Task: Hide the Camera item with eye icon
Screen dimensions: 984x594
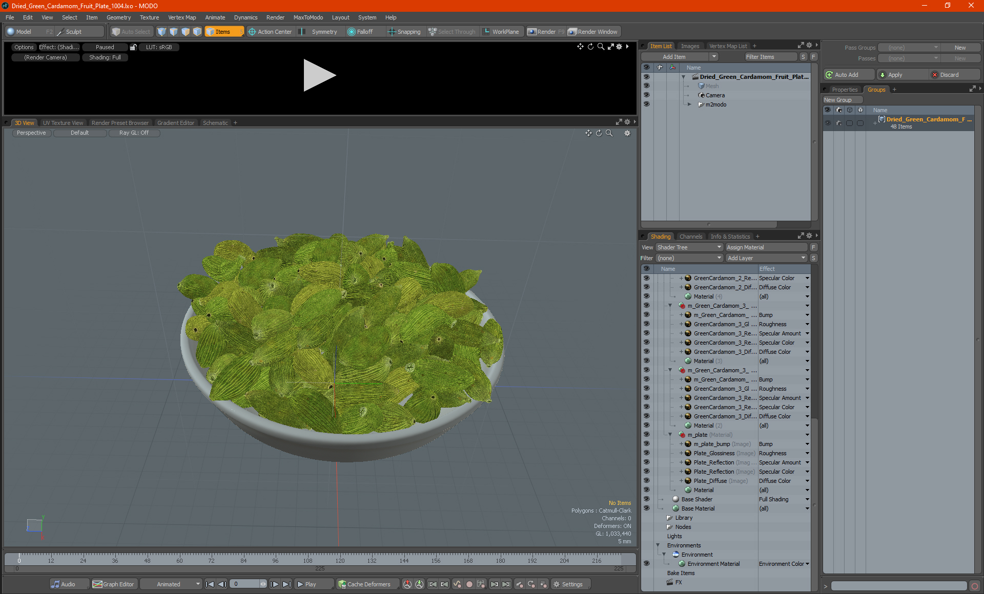Action: pyautogui.click(x=646, y=95)
